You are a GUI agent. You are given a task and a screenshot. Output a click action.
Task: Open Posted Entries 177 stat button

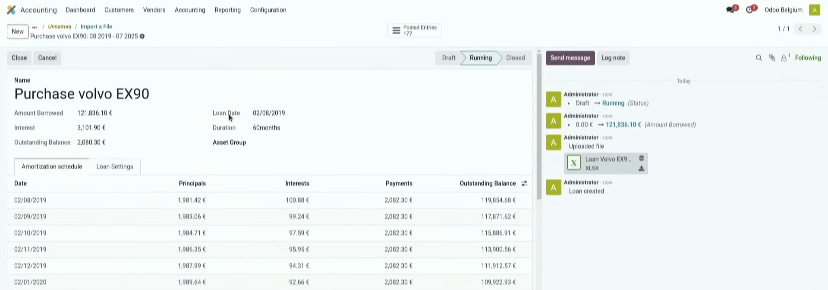coord(414,30)
